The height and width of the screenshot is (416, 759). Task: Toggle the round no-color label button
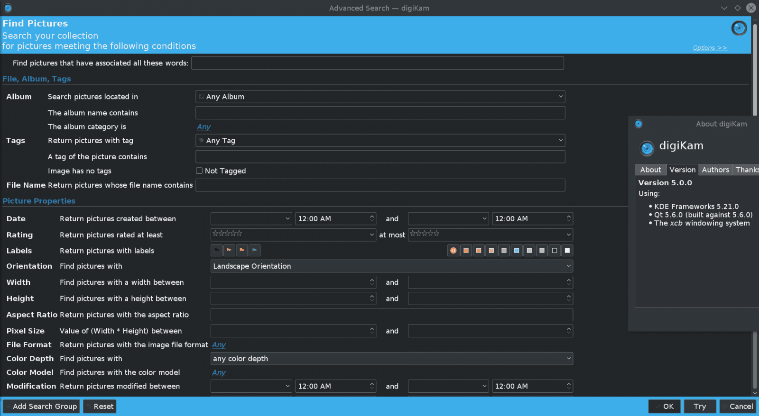[454, 250]
